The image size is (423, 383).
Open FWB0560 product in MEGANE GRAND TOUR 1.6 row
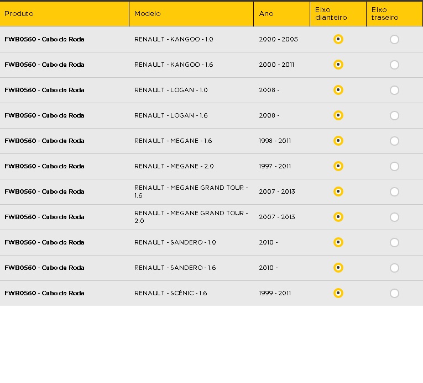pos(45,191)
